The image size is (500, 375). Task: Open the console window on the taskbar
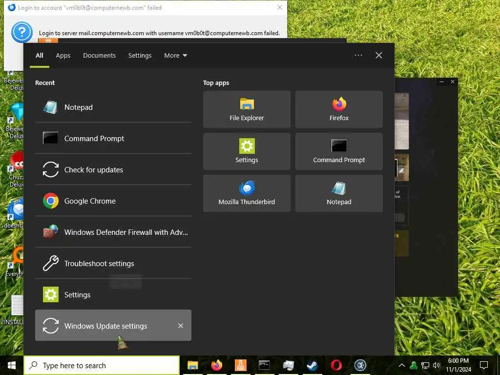264,365
